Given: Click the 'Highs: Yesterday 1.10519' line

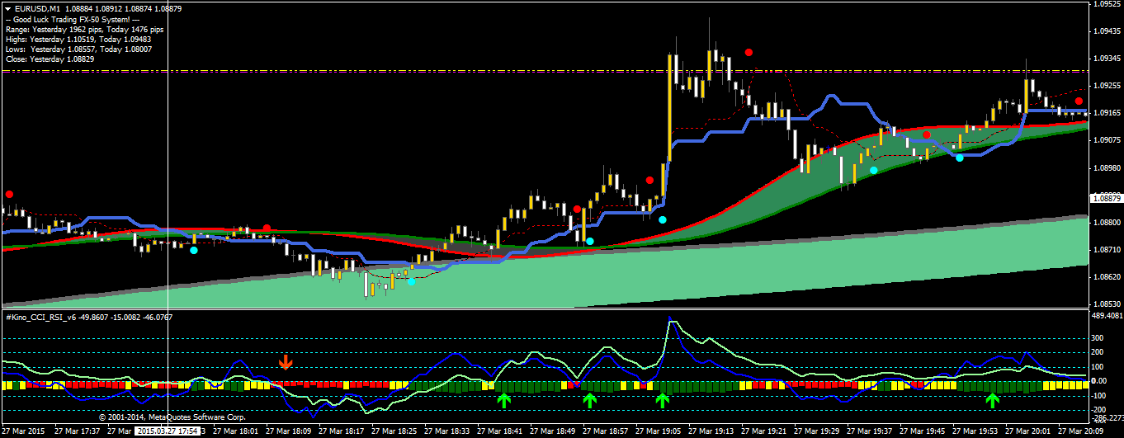Looking at the screenshot, I should pyautogui.click(x=78, y=39).
